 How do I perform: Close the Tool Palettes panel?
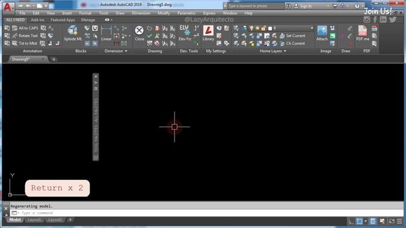(96, 77)
